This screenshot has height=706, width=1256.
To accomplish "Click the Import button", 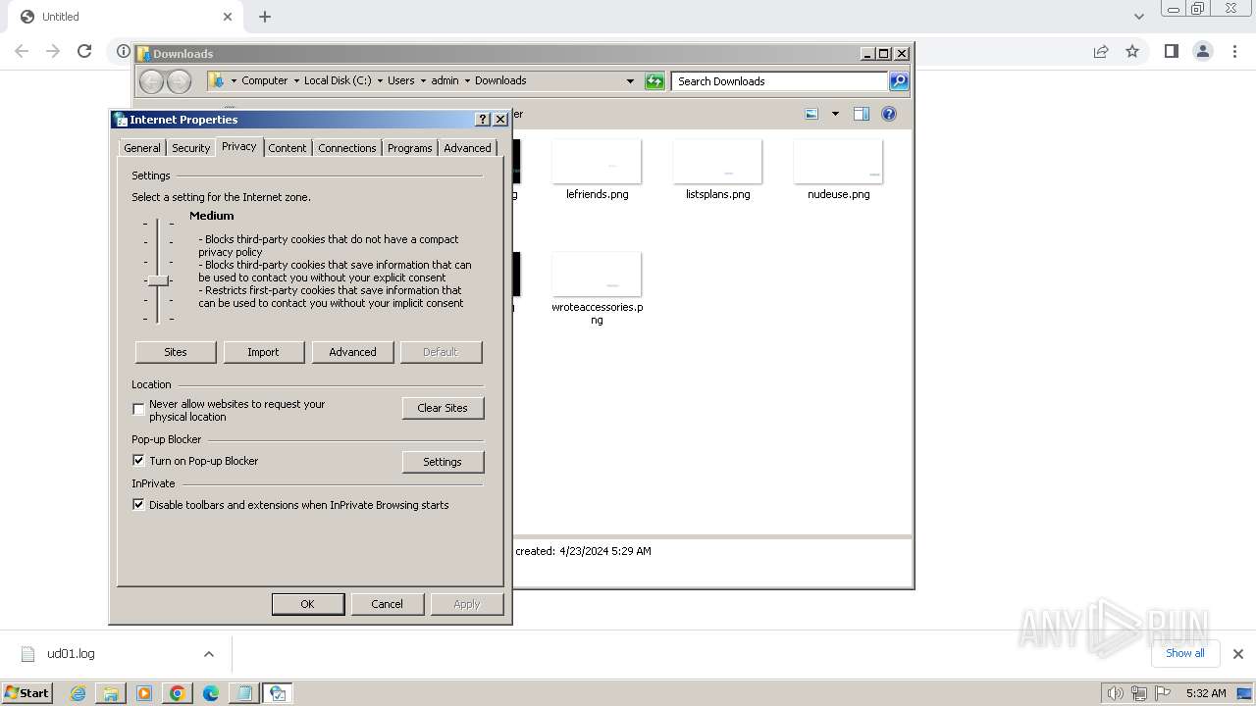I will tap(263, 352).
